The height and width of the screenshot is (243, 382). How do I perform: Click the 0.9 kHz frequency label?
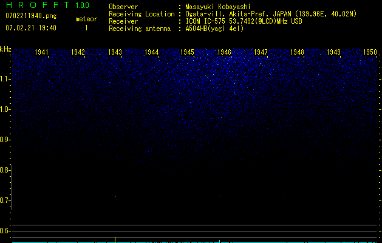pos(5,140)
